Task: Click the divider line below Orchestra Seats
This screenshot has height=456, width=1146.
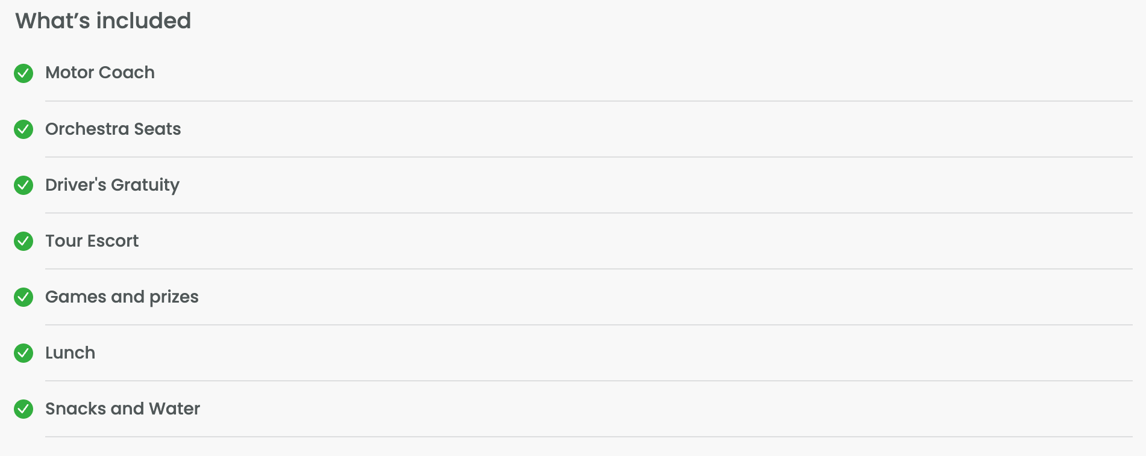Action: (x=589, y=157)
